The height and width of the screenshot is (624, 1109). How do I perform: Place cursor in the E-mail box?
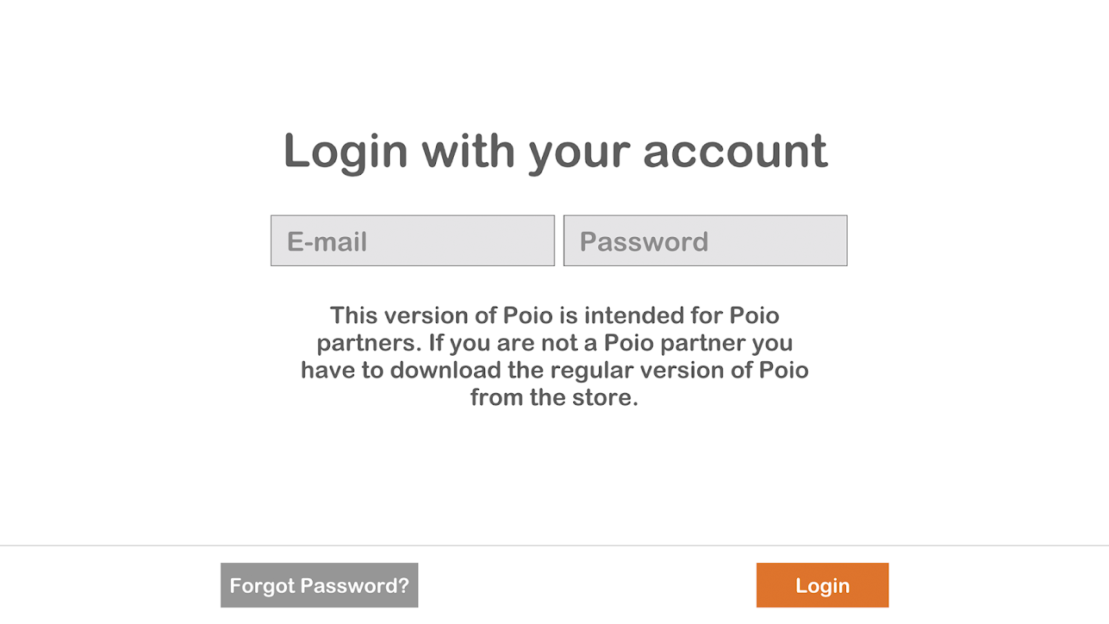tap(413, 240)
